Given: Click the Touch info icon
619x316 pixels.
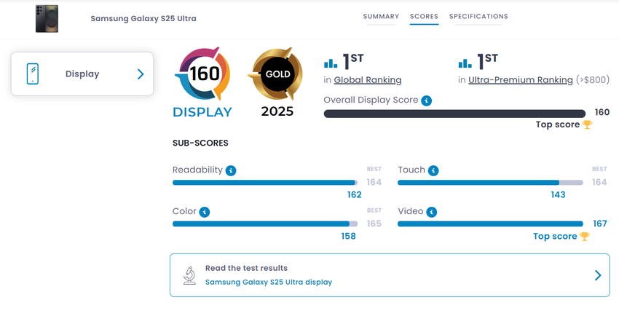Looking at the screenshot, I should 433,170.
